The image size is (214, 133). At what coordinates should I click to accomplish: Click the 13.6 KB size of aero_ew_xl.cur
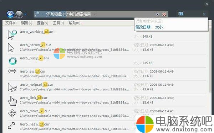[x=148, y=76]
